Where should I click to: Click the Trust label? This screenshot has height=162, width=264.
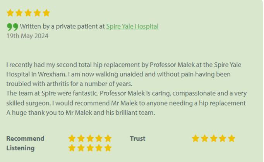138,138
